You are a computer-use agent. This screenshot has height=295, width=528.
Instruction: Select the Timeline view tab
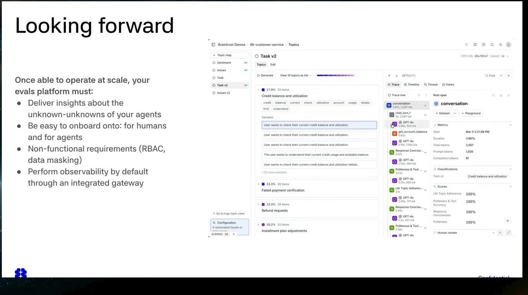coord(411,84)
